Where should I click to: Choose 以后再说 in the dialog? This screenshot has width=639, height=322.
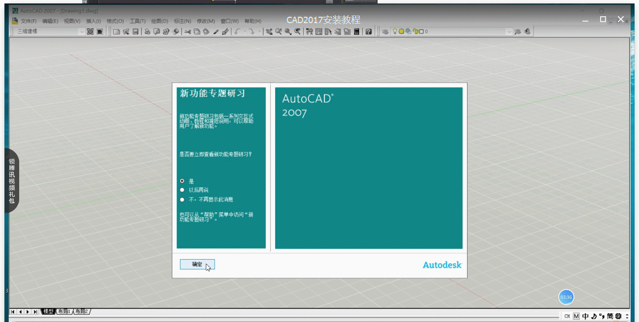point(184,190)
